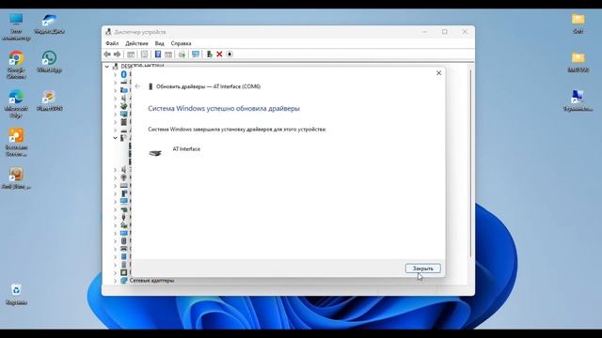This screenshot has width=602, height=338.
Task: Click the Device Manager vertical scrollbar
Action: coord(470,162)
